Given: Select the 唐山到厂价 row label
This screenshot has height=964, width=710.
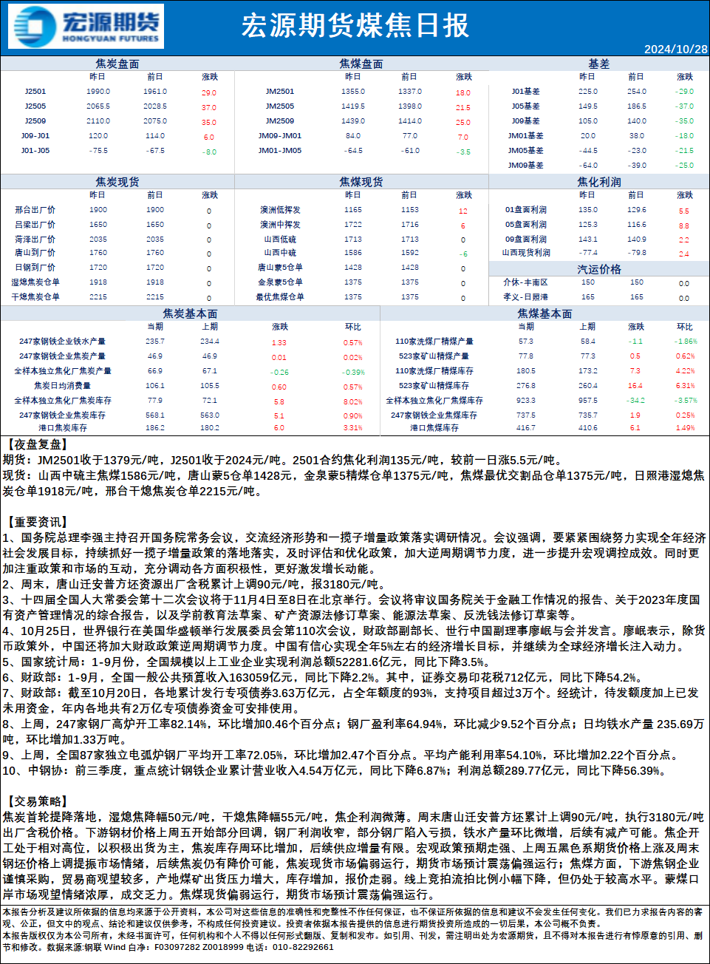Looking at the screenshot, I should (35, 253).
